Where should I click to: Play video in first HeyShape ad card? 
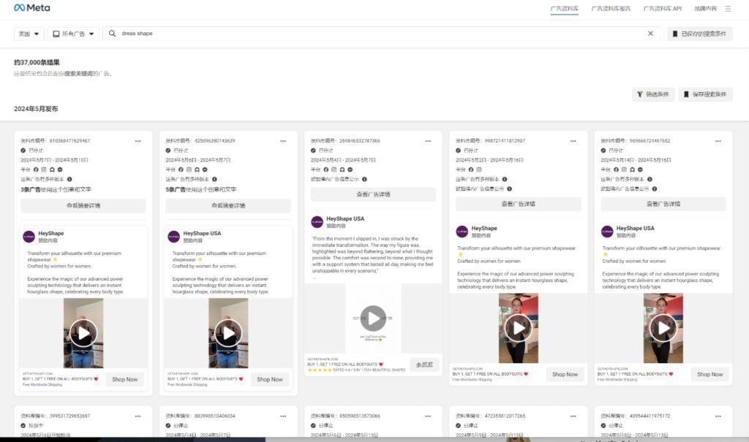coord(83,333)
